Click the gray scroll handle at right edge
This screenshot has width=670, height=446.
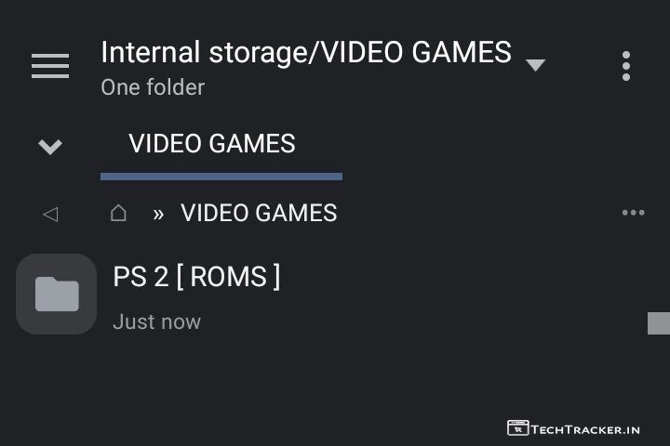click(659, 323)
